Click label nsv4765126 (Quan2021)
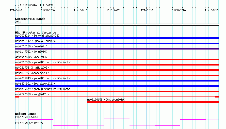Image resolution: width=226 pixels, height=129 pixels. pyautogui.click(x=31, y=46)
